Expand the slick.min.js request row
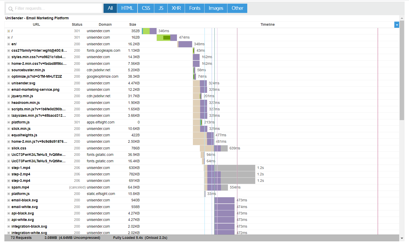 coord(9,129)
